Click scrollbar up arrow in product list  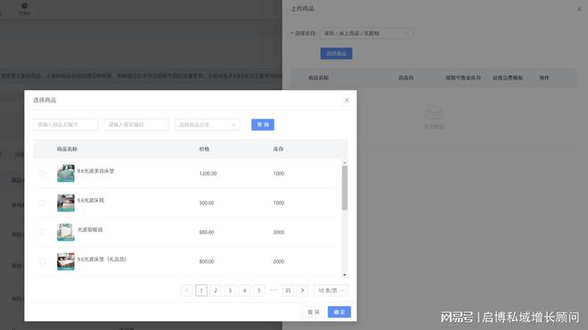[x=345, y=162]
